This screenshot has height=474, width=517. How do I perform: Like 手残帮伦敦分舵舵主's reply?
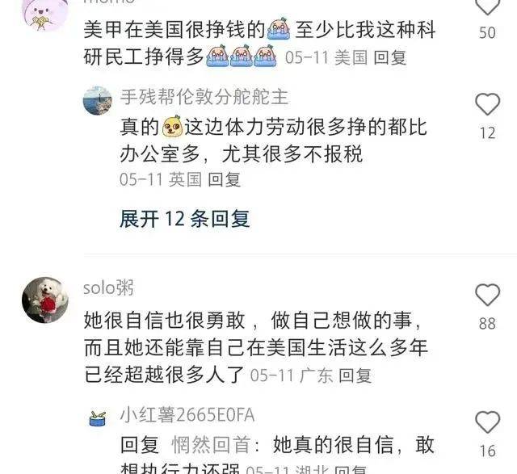(x=487, y=104)
